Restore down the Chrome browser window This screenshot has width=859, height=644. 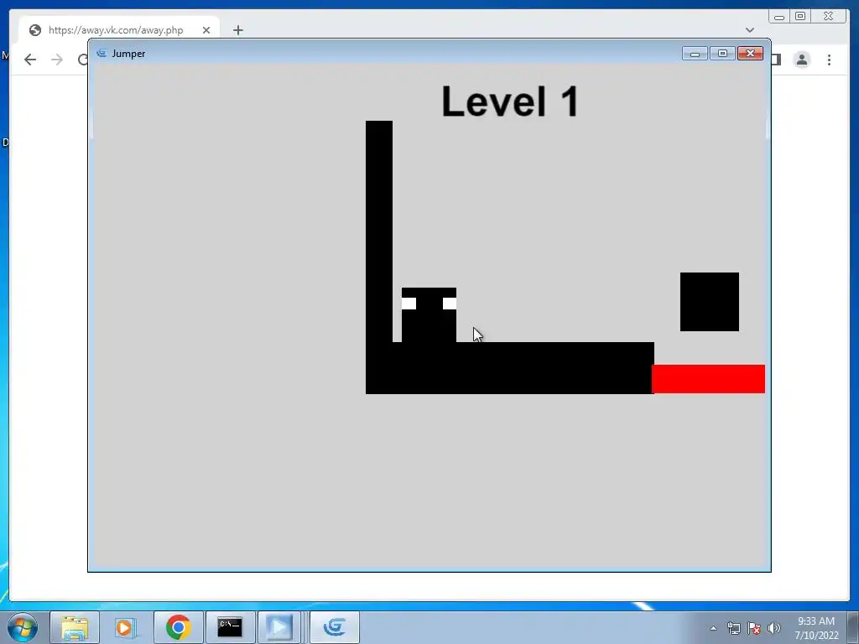coord(800,17)
